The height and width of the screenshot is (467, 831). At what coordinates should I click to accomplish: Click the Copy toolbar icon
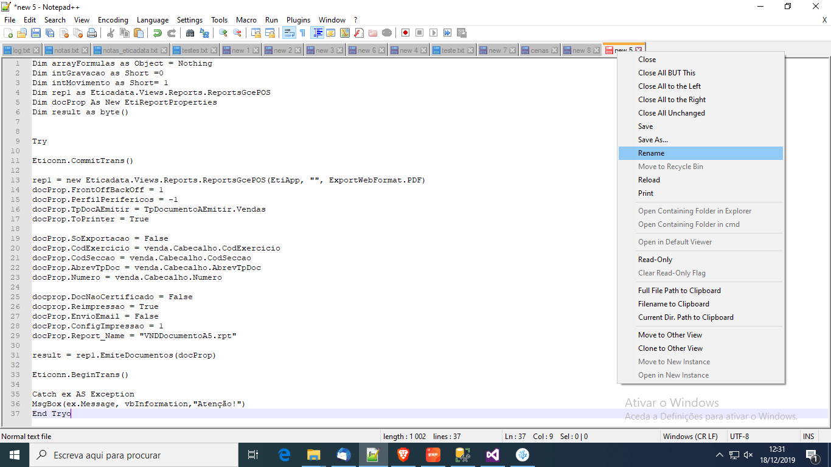(124, 33)
